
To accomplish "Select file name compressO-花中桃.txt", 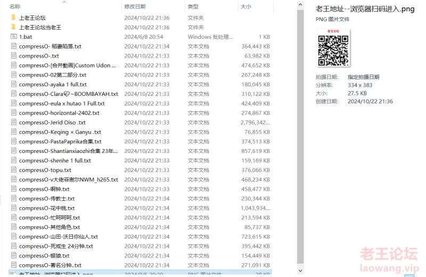I will tap(47, 208).
